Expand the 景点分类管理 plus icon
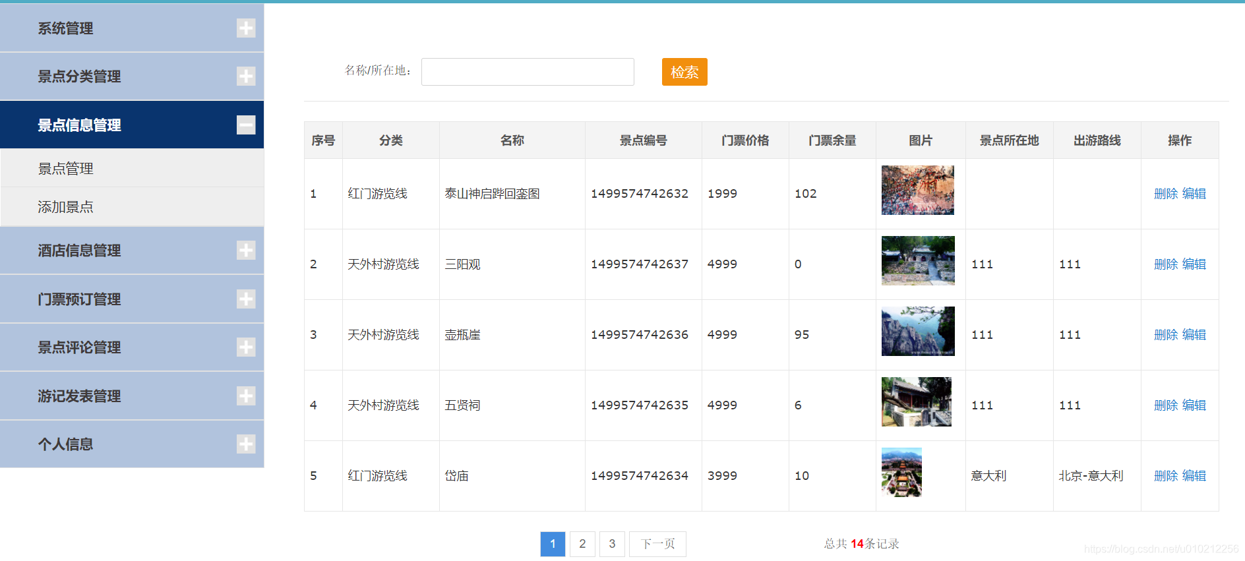Screen dimensions: 1245x561 (246, 76)
